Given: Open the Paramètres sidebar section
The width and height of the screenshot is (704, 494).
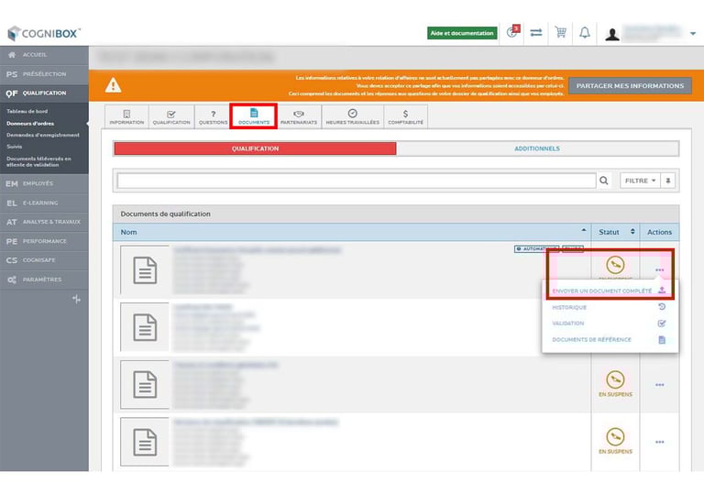Looking at the screenshot, I should pos(44,280).
